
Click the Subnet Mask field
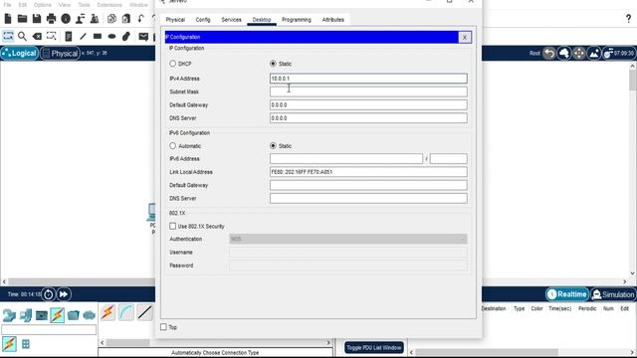pos(368,91)
